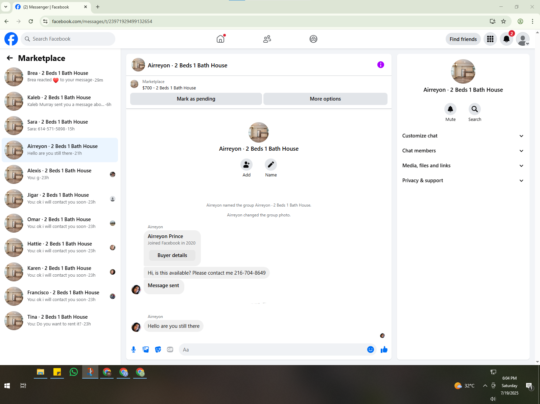
Task: Open tab search dropdown in Chrome
Action: coord(6,7)
